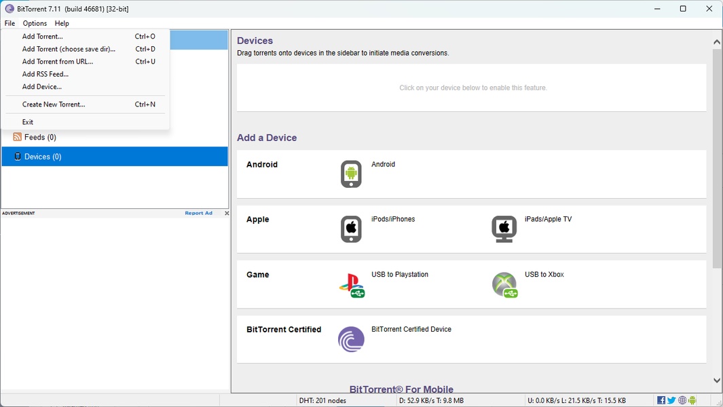
Task: Select Add RSS Feed
Action: click(x=45, y=74)
